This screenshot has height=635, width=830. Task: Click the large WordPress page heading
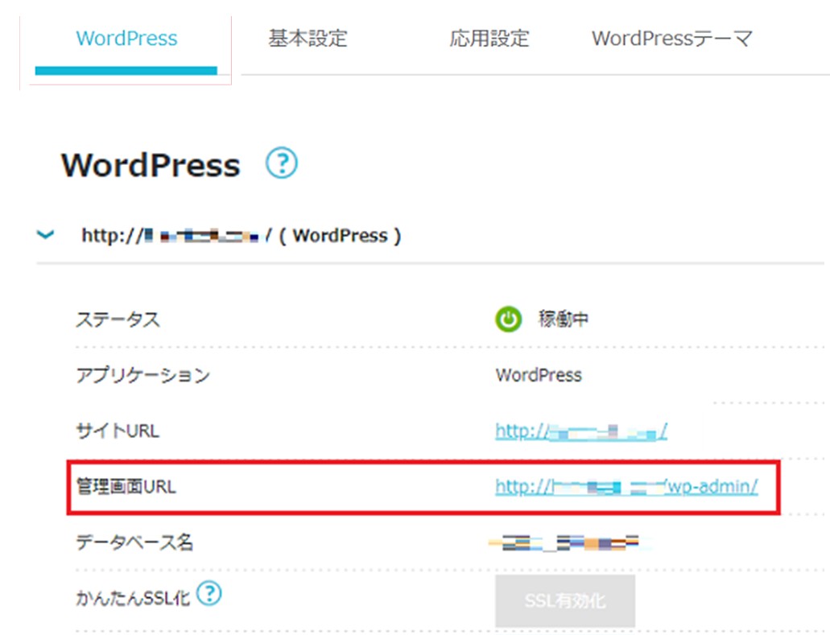click(151, 164)
